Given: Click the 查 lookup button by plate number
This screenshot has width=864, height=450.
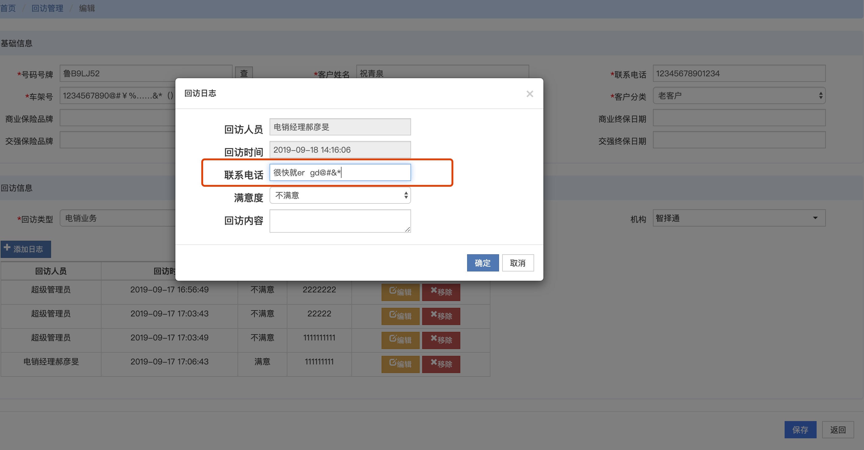Looking at the screenshot, I should (244, 73).
